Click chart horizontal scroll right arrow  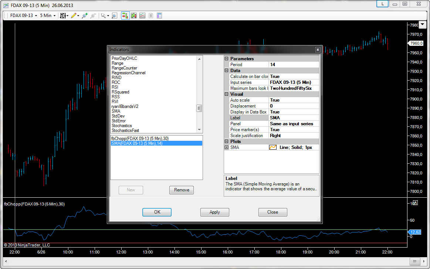pyautogui.click(x=424, y=261)
